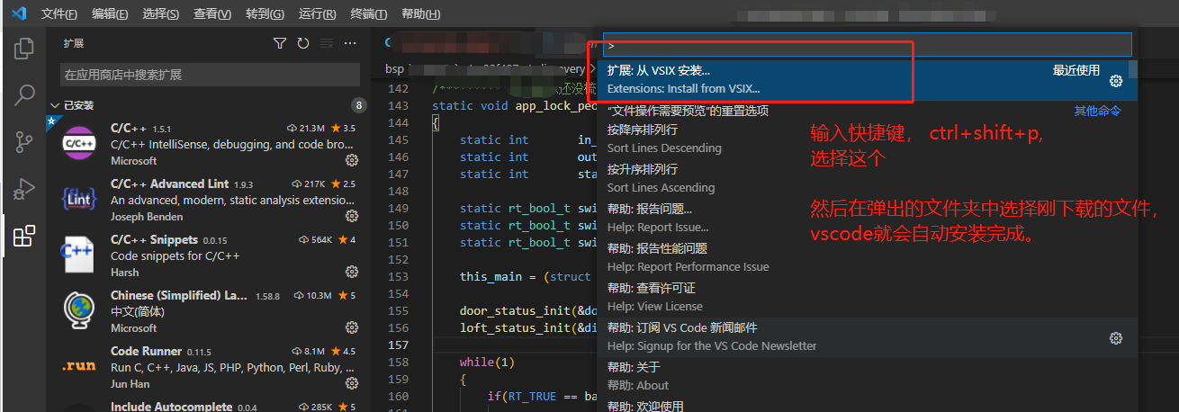Click Harsh publisher name
This screenshot has width=1179, height=412.
[x=125, y=272]
